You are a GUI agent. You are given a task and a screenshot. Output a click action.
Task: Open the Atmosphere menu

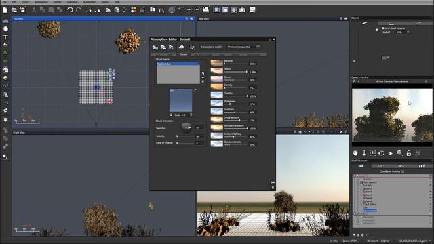(41, 2)
